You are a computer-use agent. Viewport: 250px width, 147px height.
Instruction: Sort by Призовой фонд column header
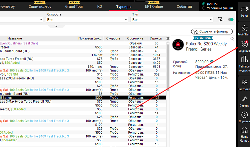pos(90,38)
